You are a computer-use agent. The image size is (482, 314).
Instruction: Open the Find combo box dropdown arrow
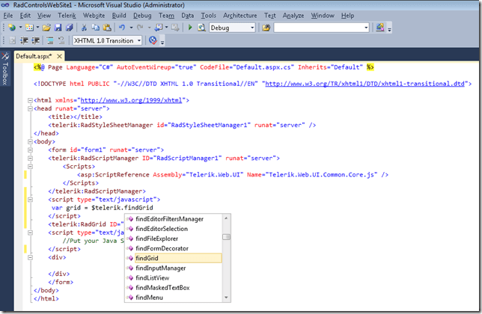point(366,28)
